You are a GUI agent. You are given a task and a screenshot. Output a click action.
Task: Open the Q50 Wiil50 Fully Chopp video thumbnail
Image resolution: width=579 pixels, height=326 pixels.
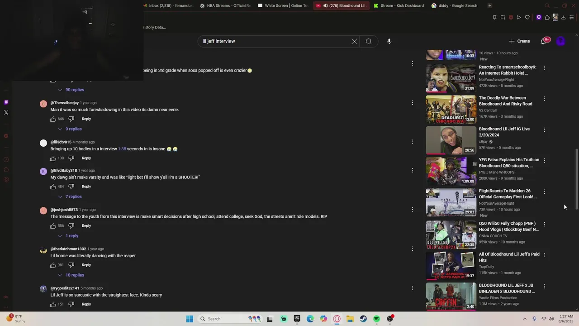click(451, 235)
